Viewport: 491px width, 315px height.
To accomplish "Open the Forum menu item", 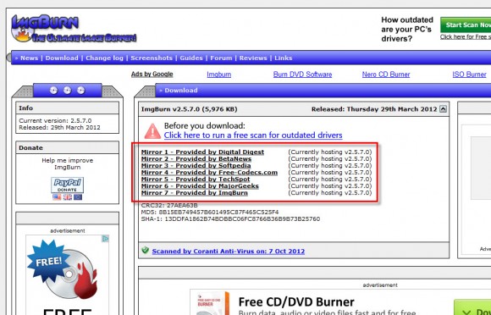I will click(222, 58).
